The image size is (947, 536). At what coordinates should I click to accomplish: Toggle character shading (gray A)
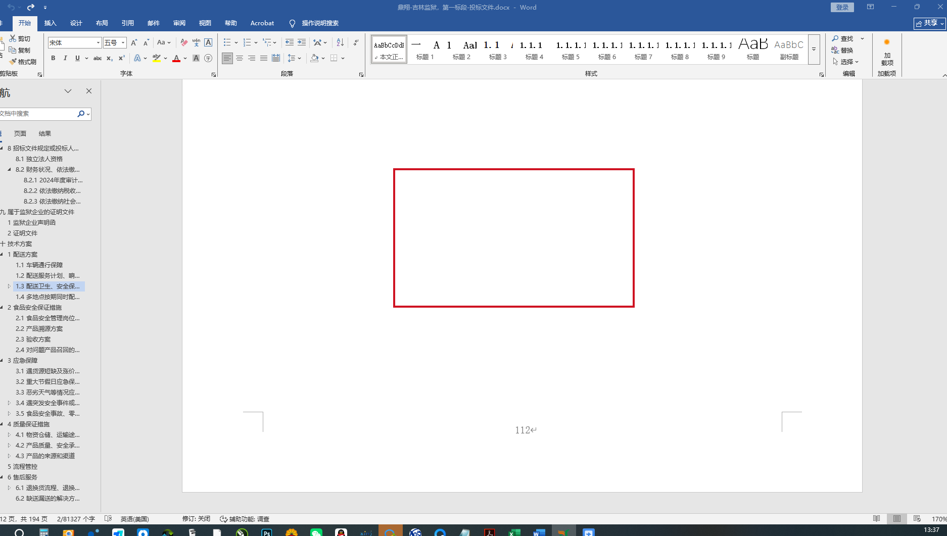pyautogui.click(x=196, y=58)
